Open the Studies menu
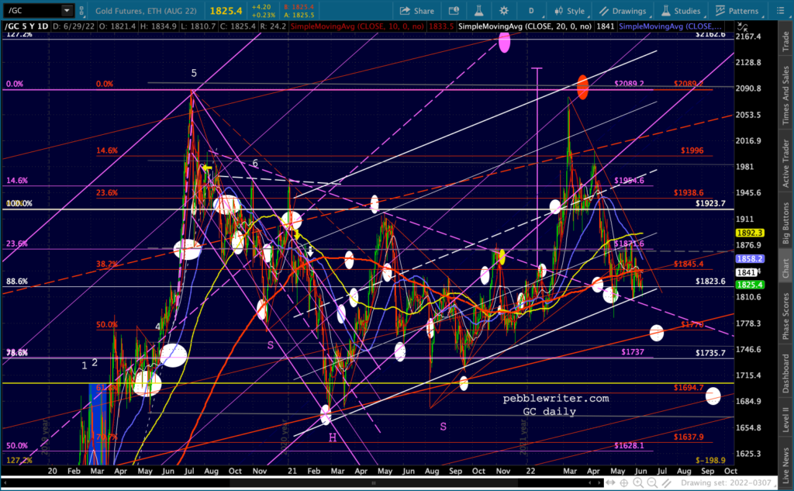Image resolution: width=794 pixels, height=491 pixels. pyautogui.click(x=681, y=11)
